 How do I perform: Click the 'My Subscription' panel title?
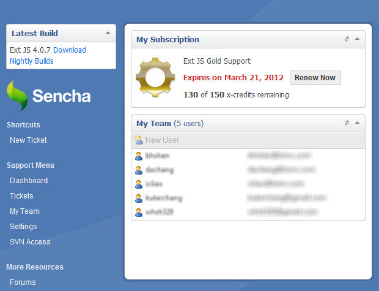click(167, 39)
